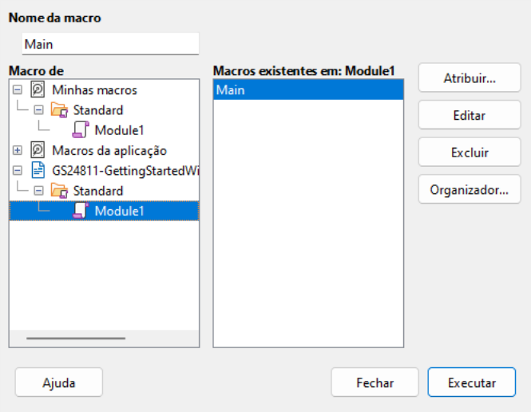The height and width of the screenshot is (412, 531).
Task: Select Minhas macros in the tree
Action: coord(94,90)
